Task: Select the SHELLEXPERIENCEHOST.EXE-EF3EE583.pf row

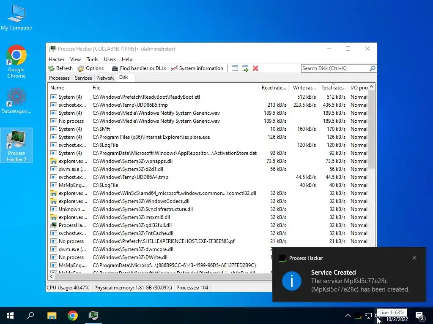Action: 208,241
